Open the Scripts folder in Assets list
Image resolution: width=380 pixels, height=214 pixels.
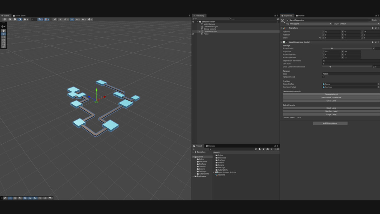pos(220,165)
